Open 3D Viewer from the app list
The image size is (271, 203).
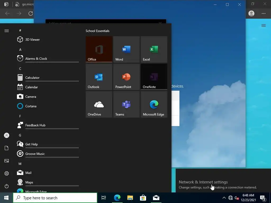click(48, 40)
